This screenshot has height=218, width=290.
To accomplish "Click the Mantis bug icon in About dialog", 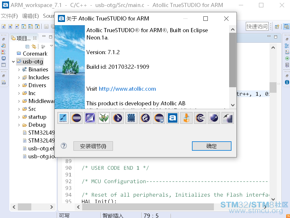I will click(104, 118).
